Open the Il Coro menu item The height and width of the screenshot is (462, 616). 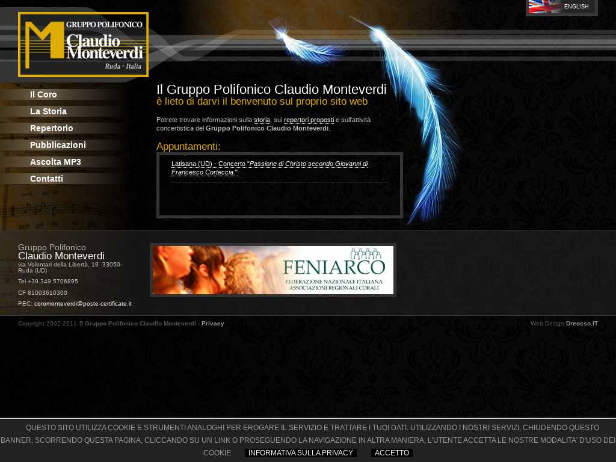[43, 94]
